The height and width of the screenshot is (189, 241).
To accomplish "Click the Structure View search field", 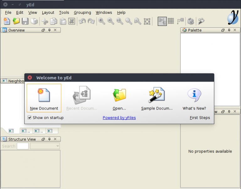I will click(x=23, y=146).
